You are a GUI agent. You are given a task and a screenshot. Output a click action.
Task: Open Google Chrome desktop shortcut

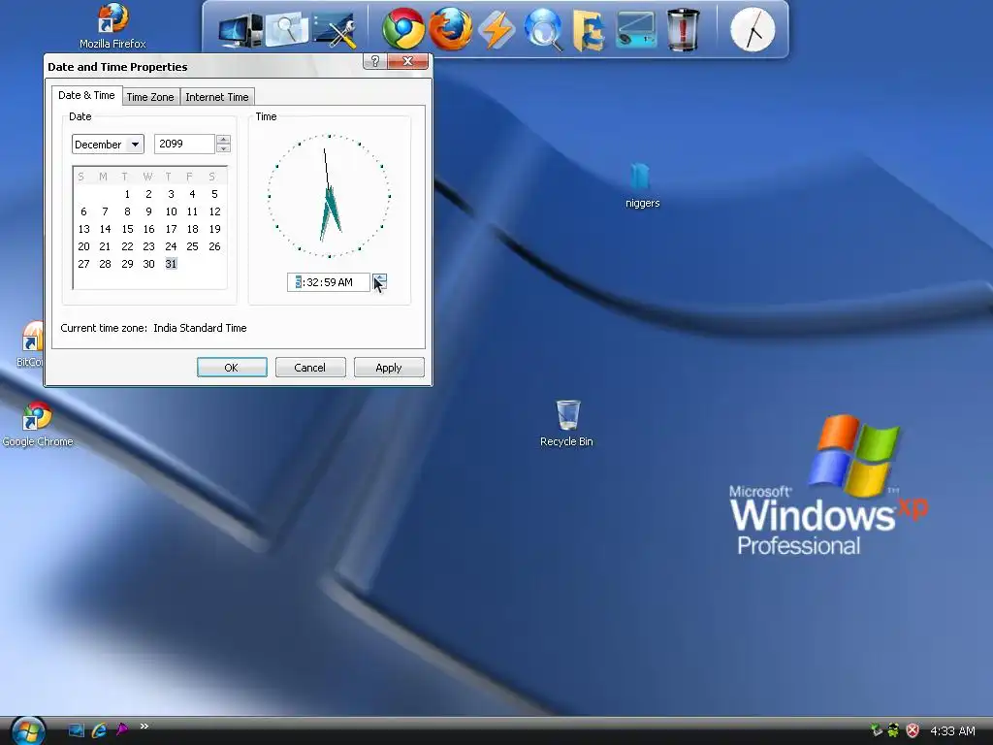pos(37,425)
